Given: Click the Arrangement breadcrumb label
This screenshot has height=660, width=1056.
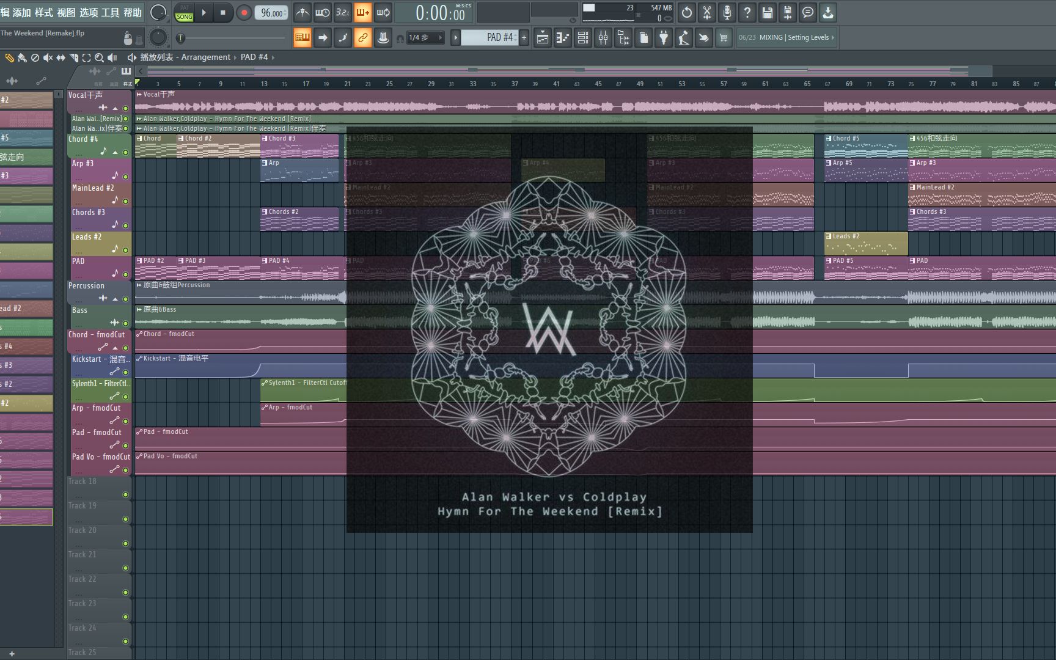Looking at the screenshot, I should click(x=206, y=57).
